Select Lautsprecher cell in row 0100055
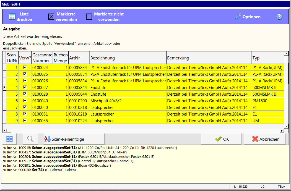This screenshot has height=191, width=291. click(x=128, y=121)
